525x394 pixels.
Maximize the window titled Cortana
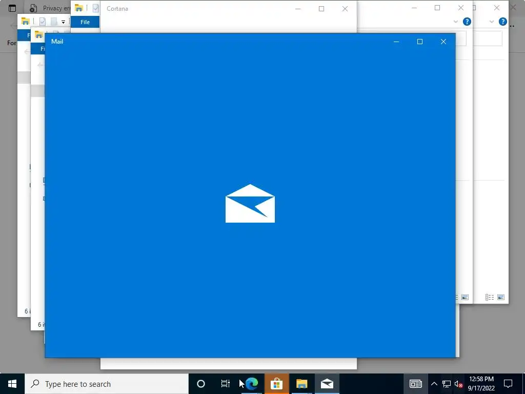[x=321, y=9]
